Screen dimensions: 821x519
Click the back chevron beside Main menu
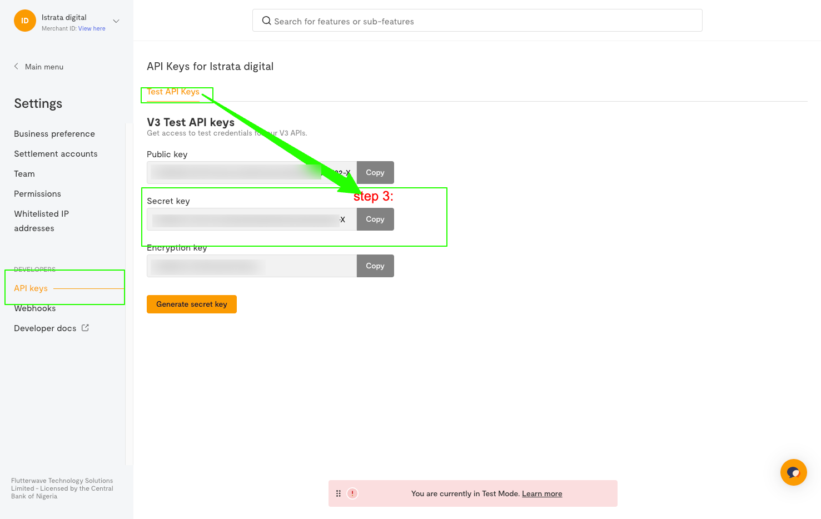click(x=16, y=67)
